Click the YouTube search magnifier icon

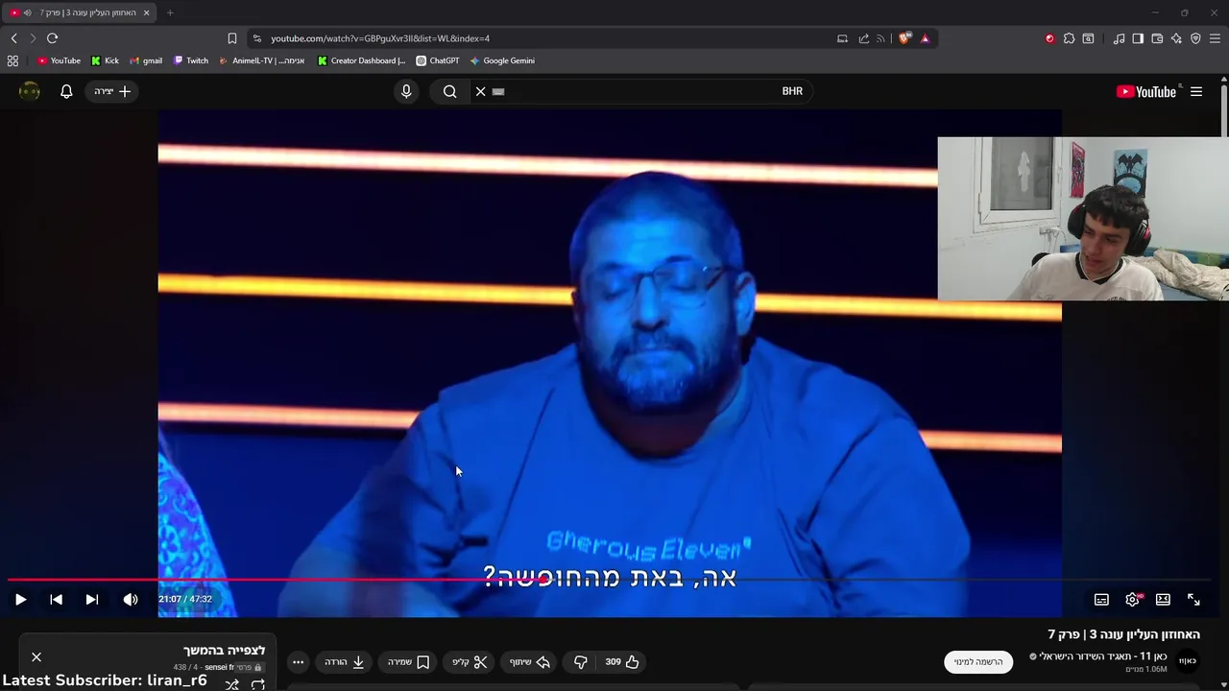click(449, 91)
